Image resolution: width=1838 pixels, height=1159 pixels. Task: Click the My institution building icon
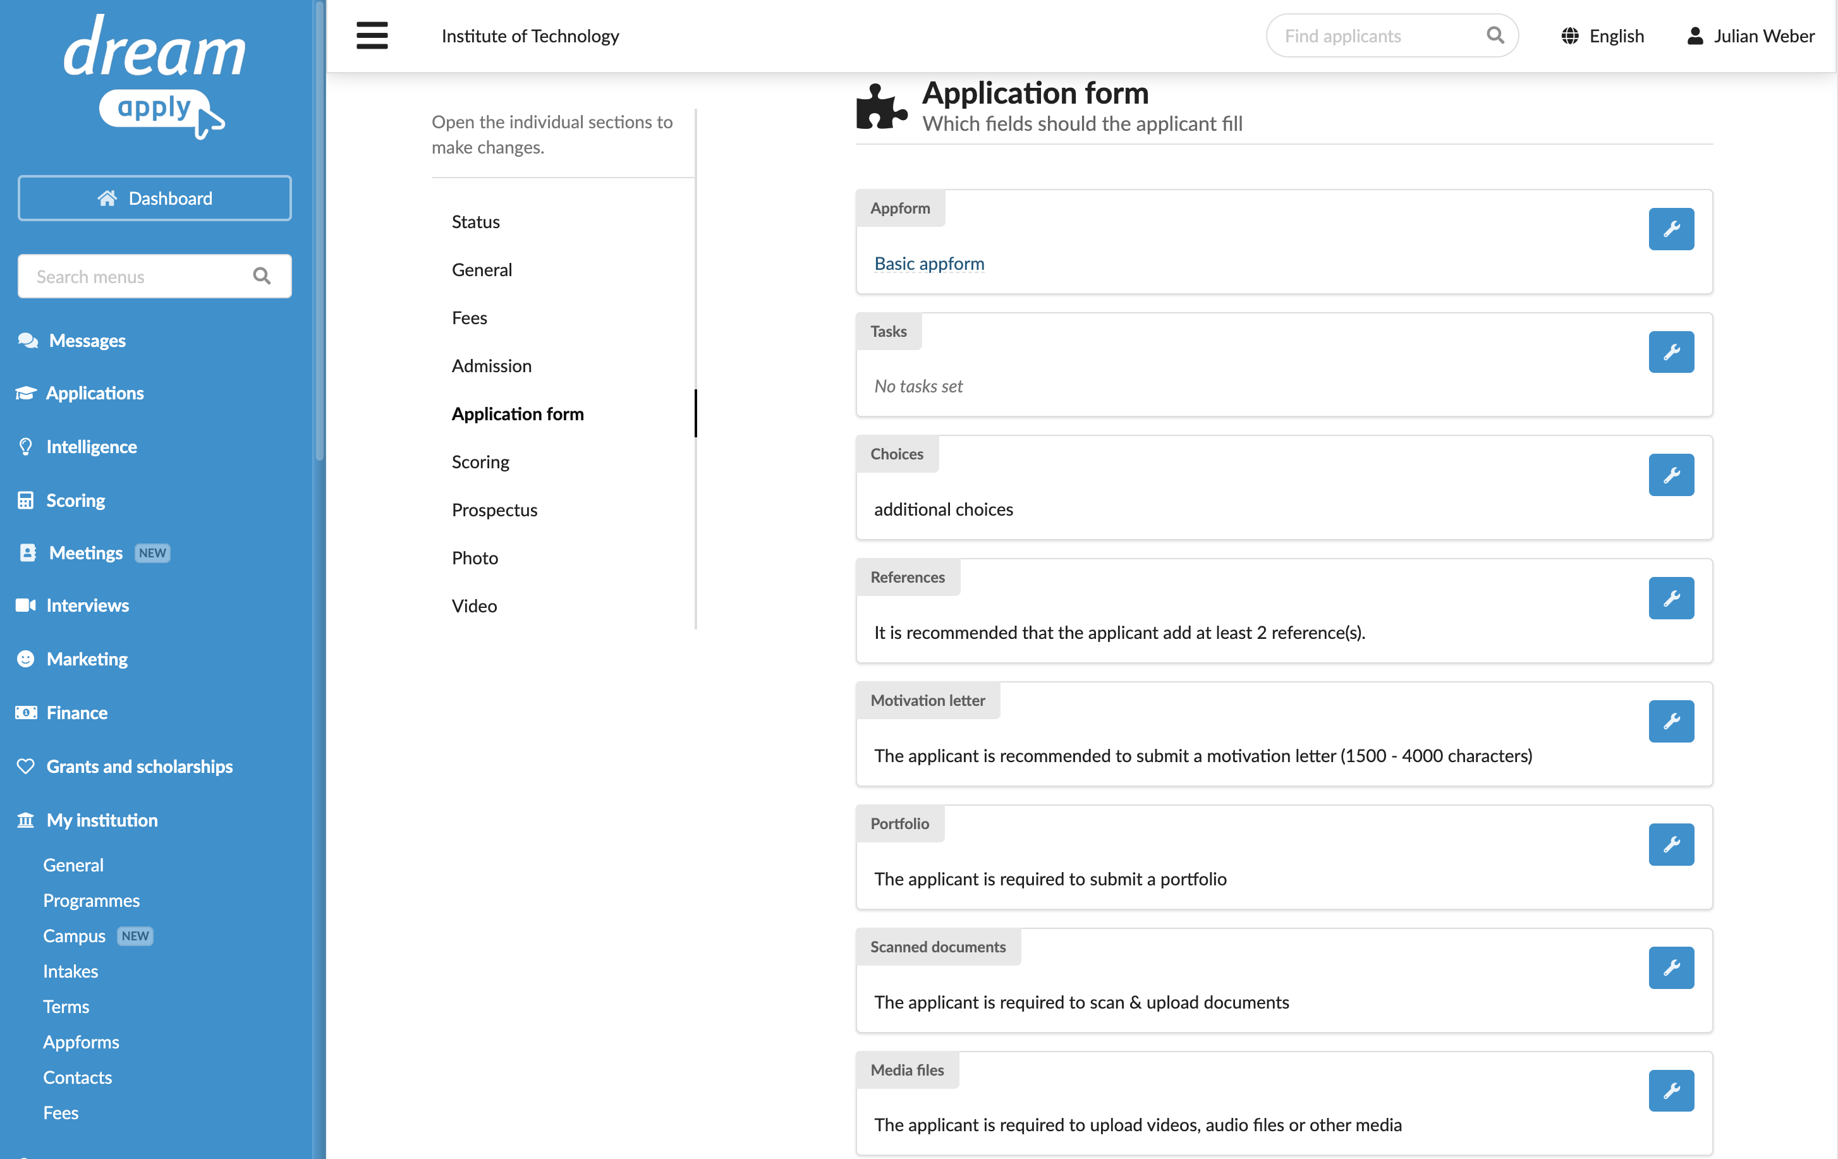26,820
